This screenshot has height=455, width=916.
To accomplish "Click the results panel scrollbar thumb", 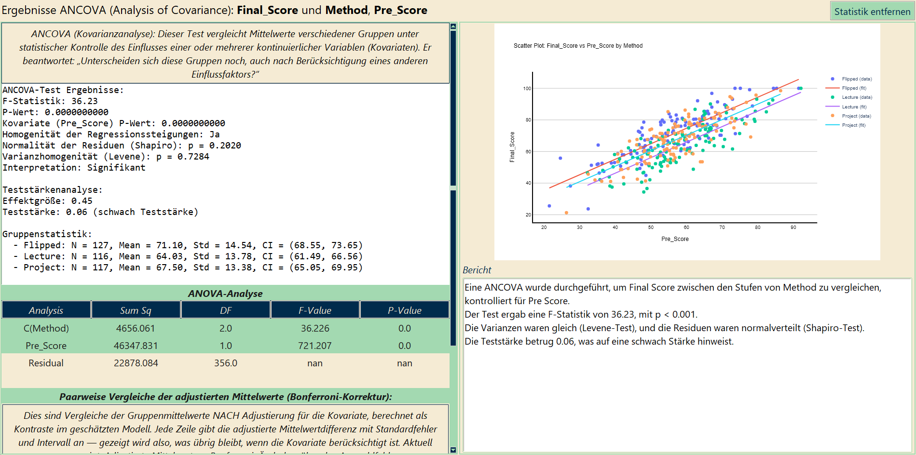I will point(453,188).
